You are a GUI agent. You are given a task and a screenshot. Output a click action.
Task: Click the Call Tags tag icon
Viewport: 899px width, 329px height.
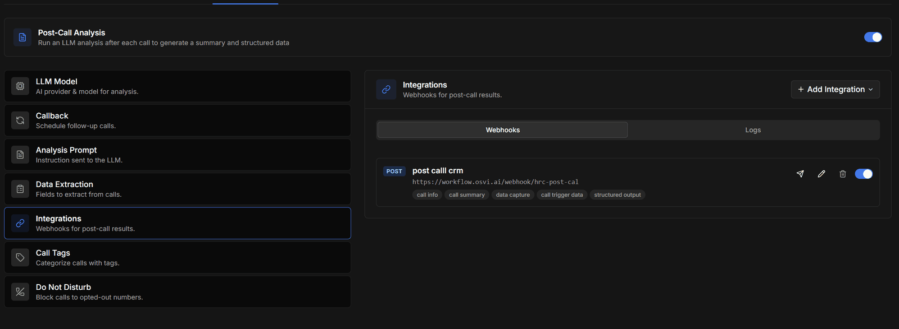(x=20, y=258)
